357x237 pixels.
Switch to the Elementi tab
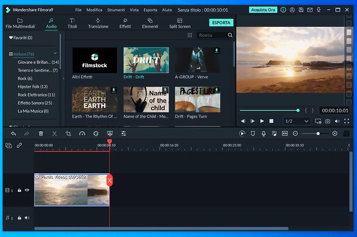(150, 23)
